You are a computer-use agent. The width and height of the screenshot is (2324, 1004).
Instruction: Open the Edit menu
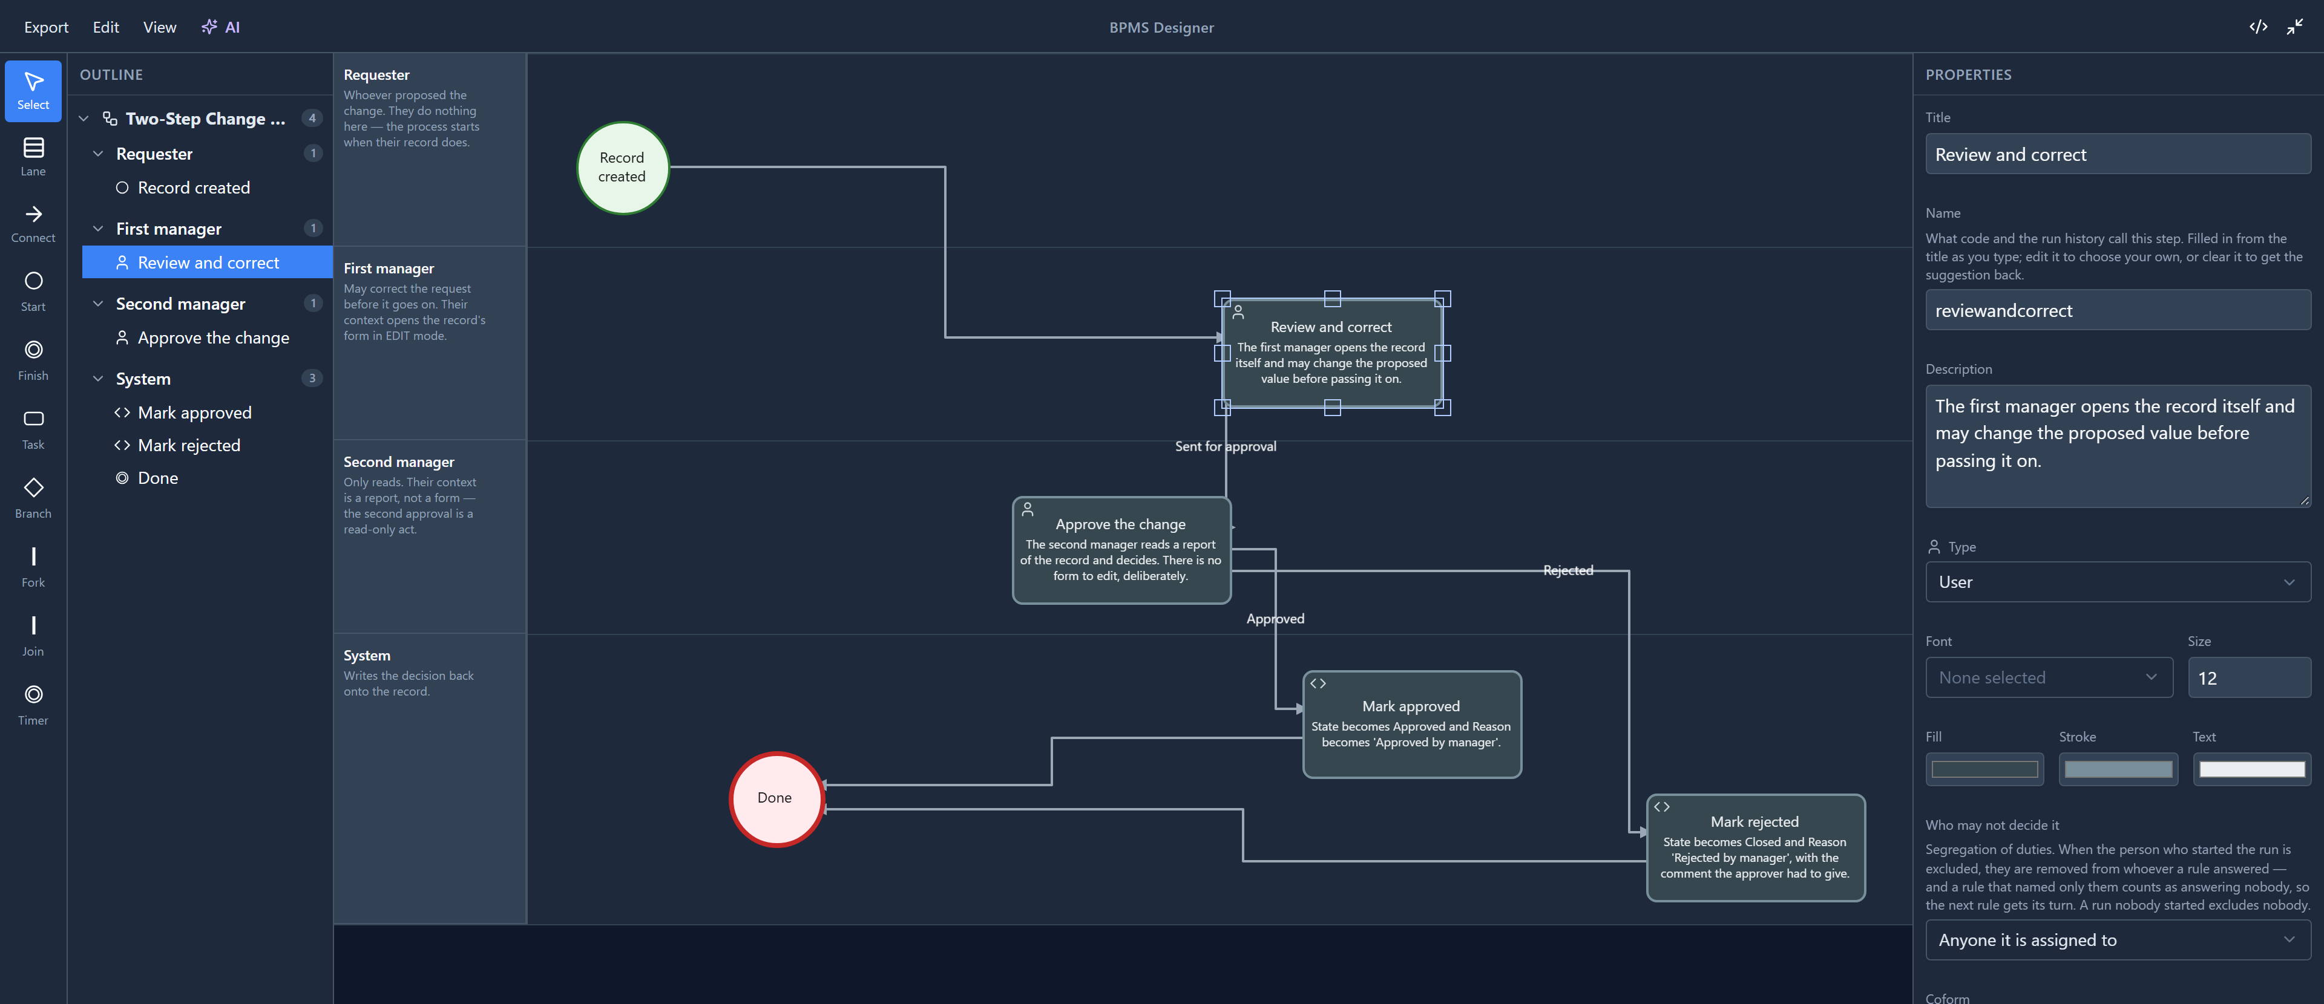105,27
